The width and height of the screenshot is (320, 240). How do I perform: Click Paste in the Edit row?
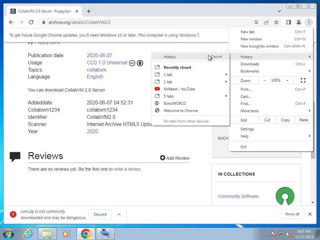click(x=304, y=120)
